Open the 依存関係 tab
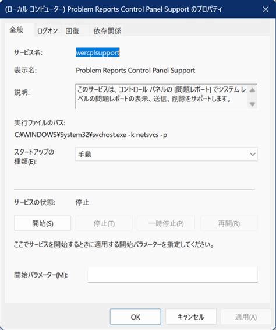Image resolution: width=276 pixels, height=330 pixels. point(107,31)
